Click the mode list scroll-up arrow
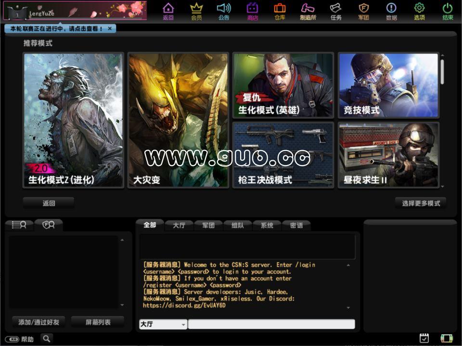 442,55
